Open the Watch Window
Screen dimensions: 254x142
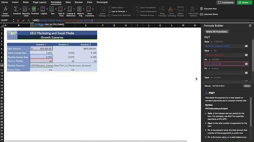(x=181, y=11)
